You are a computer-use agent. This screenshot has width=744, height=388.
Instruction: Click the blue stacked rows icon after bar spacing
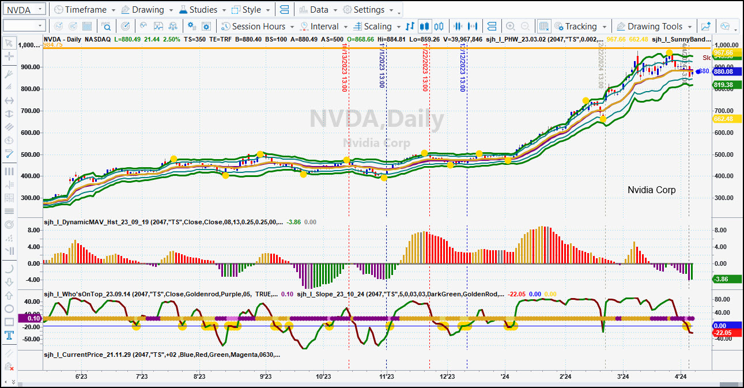(x=492, y=27)
